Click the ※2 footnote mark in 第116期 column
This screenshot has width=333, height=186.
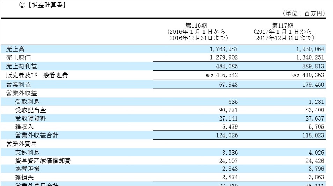209,76
